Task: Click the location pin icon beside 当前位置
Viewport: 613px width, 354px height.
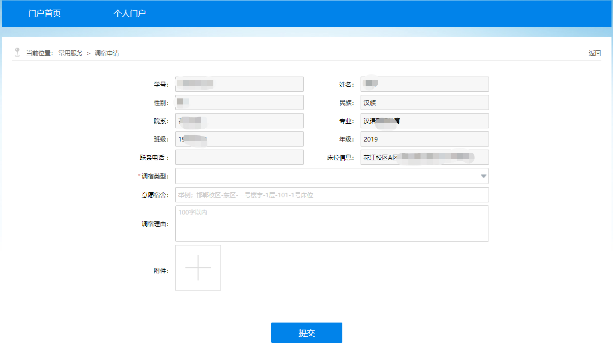Action: 17,52
